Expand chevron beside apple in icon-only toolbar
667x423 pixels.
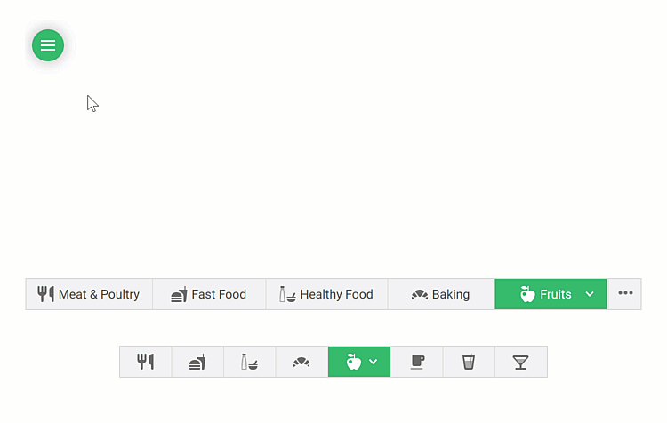pyautogui.click(x=374, y=362)
